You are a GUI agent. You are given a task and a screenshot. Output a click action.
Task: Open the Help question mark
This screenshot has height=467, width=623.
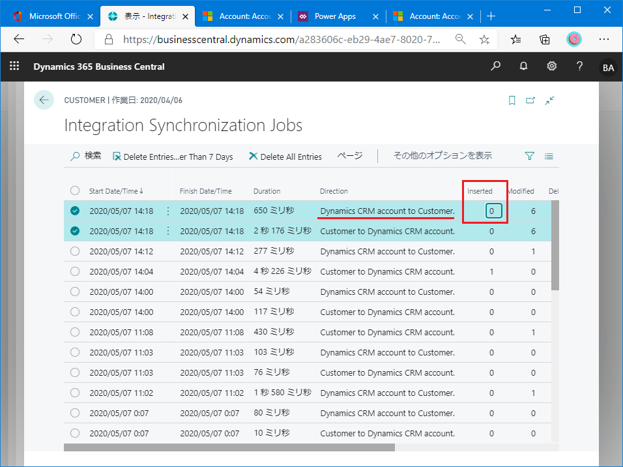pyautogui.click(x=580, y=66)
